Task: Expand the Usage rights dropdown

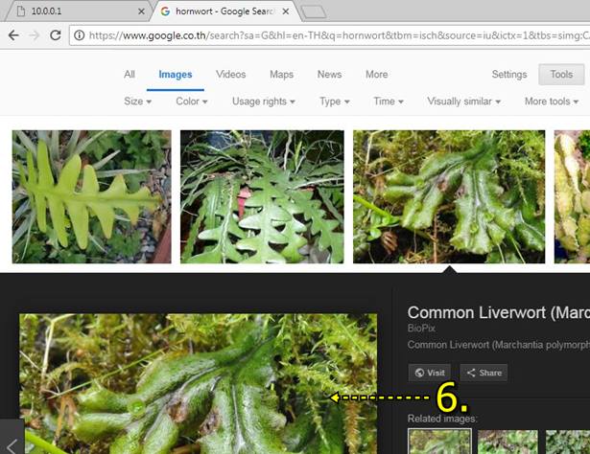Action: [x=264, y=102]
